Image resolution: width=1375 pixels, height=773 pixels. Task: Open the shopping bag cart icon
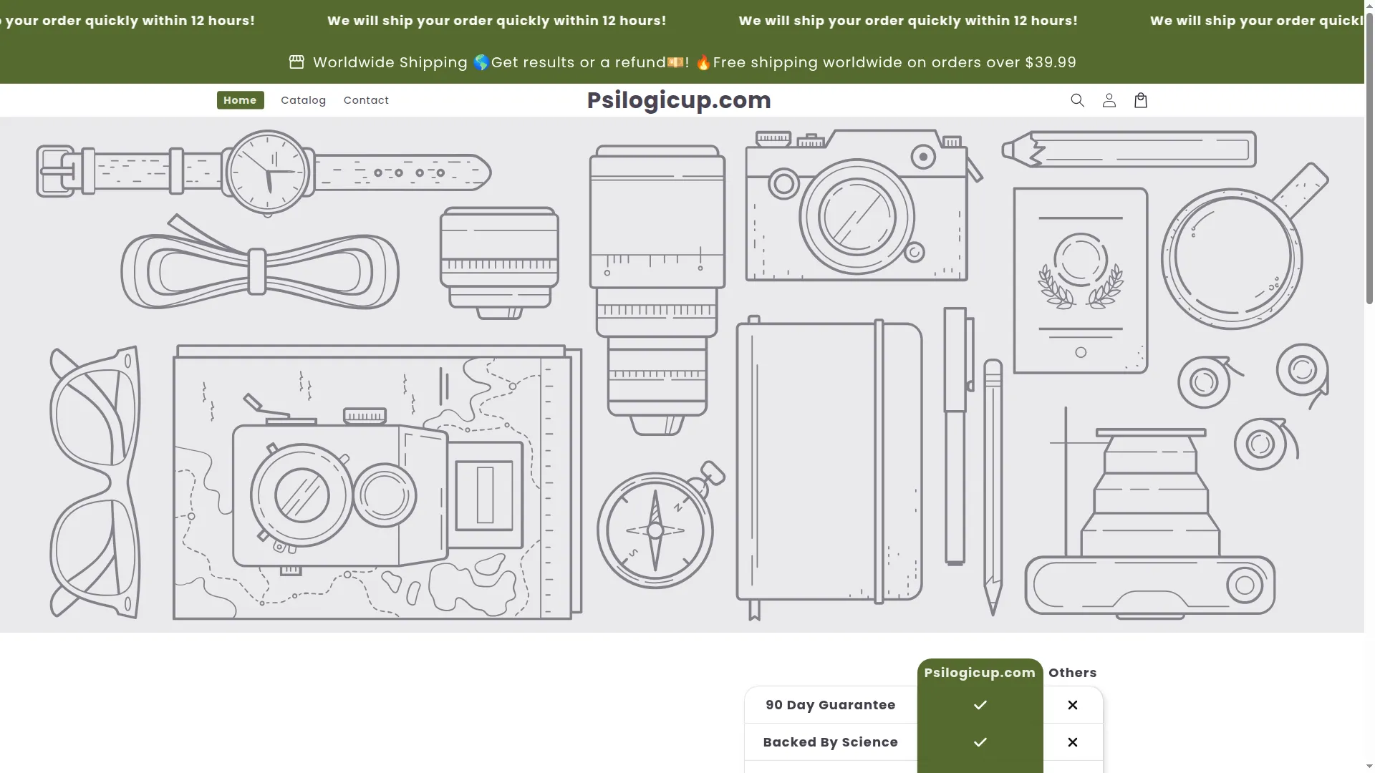(x=1141, y=100)
